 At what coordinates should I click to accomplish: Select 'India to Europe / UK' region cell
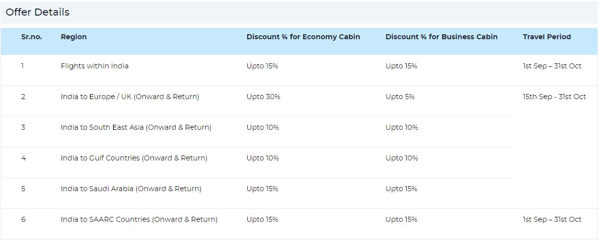coord(130,97)
